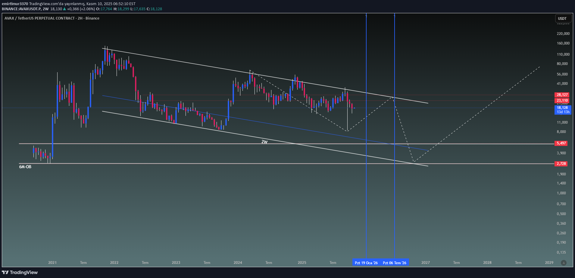Select the Pzt 06 Tem '26 date marker
This screenshot has width=575, height=278.
click(x=394, y=263)
